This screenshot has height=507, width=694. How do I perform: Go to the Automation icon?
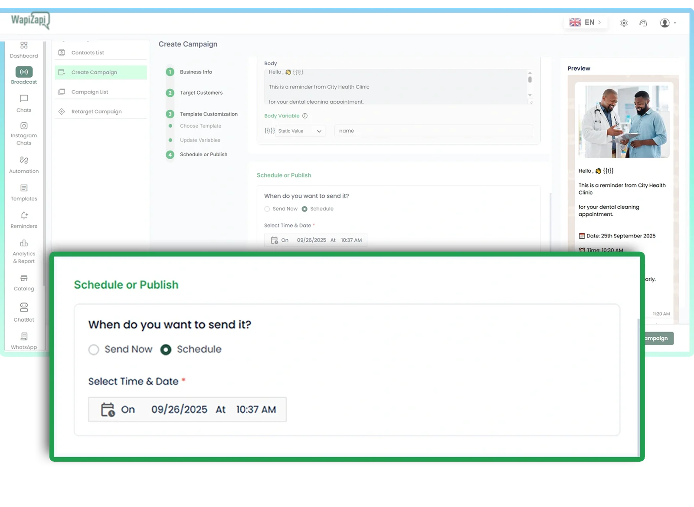click(24, 160)
